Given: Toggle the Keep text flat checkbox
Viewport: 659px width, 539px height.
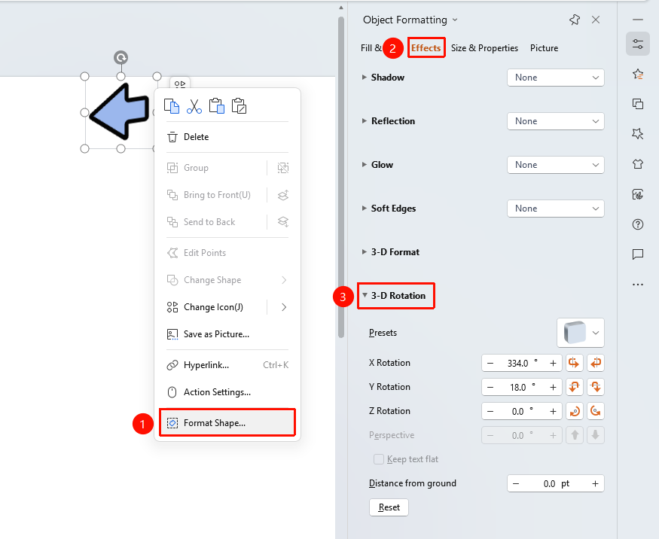Looking at the screenshot, I should click(x=379, y=459).
